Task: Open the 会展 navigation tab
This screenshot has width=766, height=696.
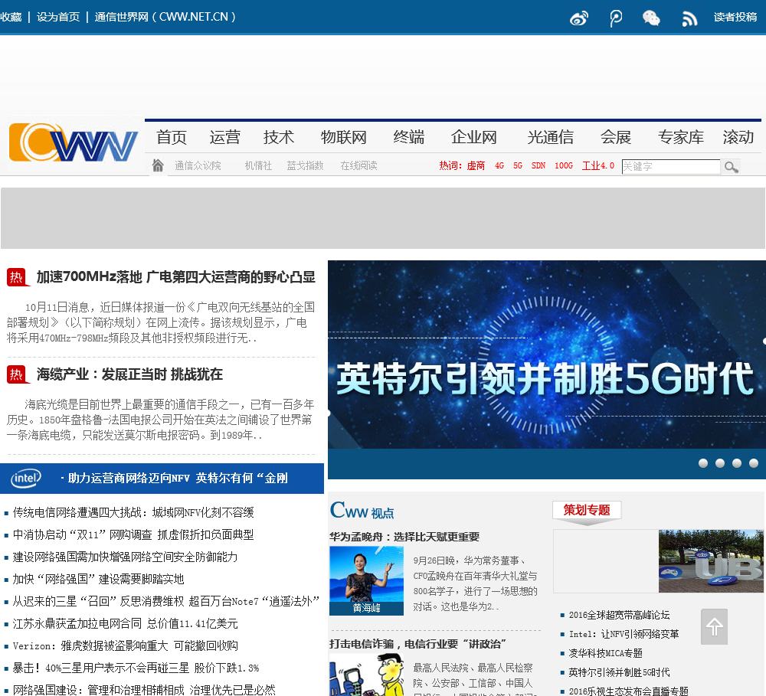Action: click(x=616, y=137)
